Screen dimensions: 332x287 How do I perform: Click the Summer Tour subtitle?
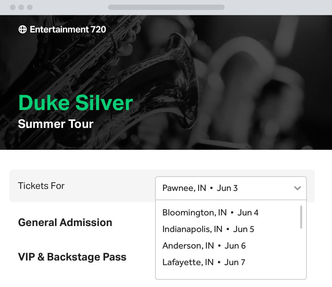(56, 124)
